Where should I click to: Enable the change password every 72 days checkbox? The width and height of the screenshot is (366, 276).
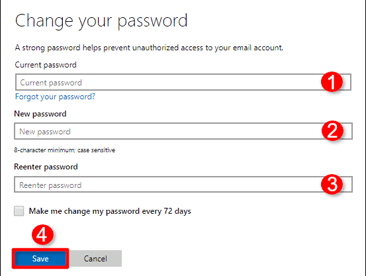pyautogui.click(x=19, y=211)
